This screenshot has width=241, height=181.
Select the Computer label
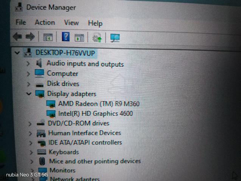(x=62, y=74)
